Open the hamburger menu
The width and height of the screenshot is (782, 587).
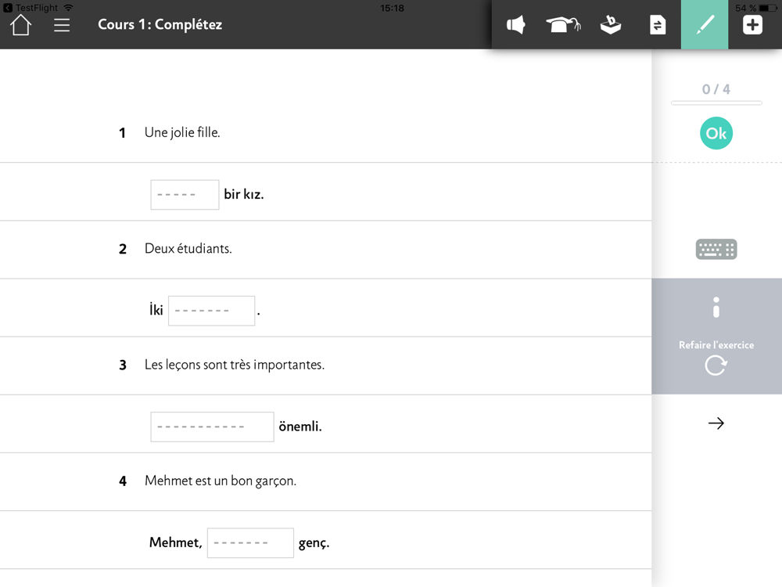pyautogui.click(x=62, y=25)
